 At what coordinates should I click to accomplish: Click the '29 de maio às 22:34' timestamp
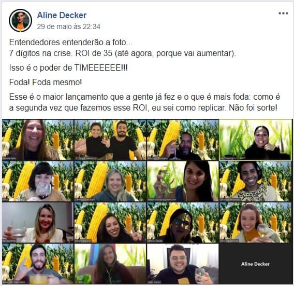tap(68, 26)
